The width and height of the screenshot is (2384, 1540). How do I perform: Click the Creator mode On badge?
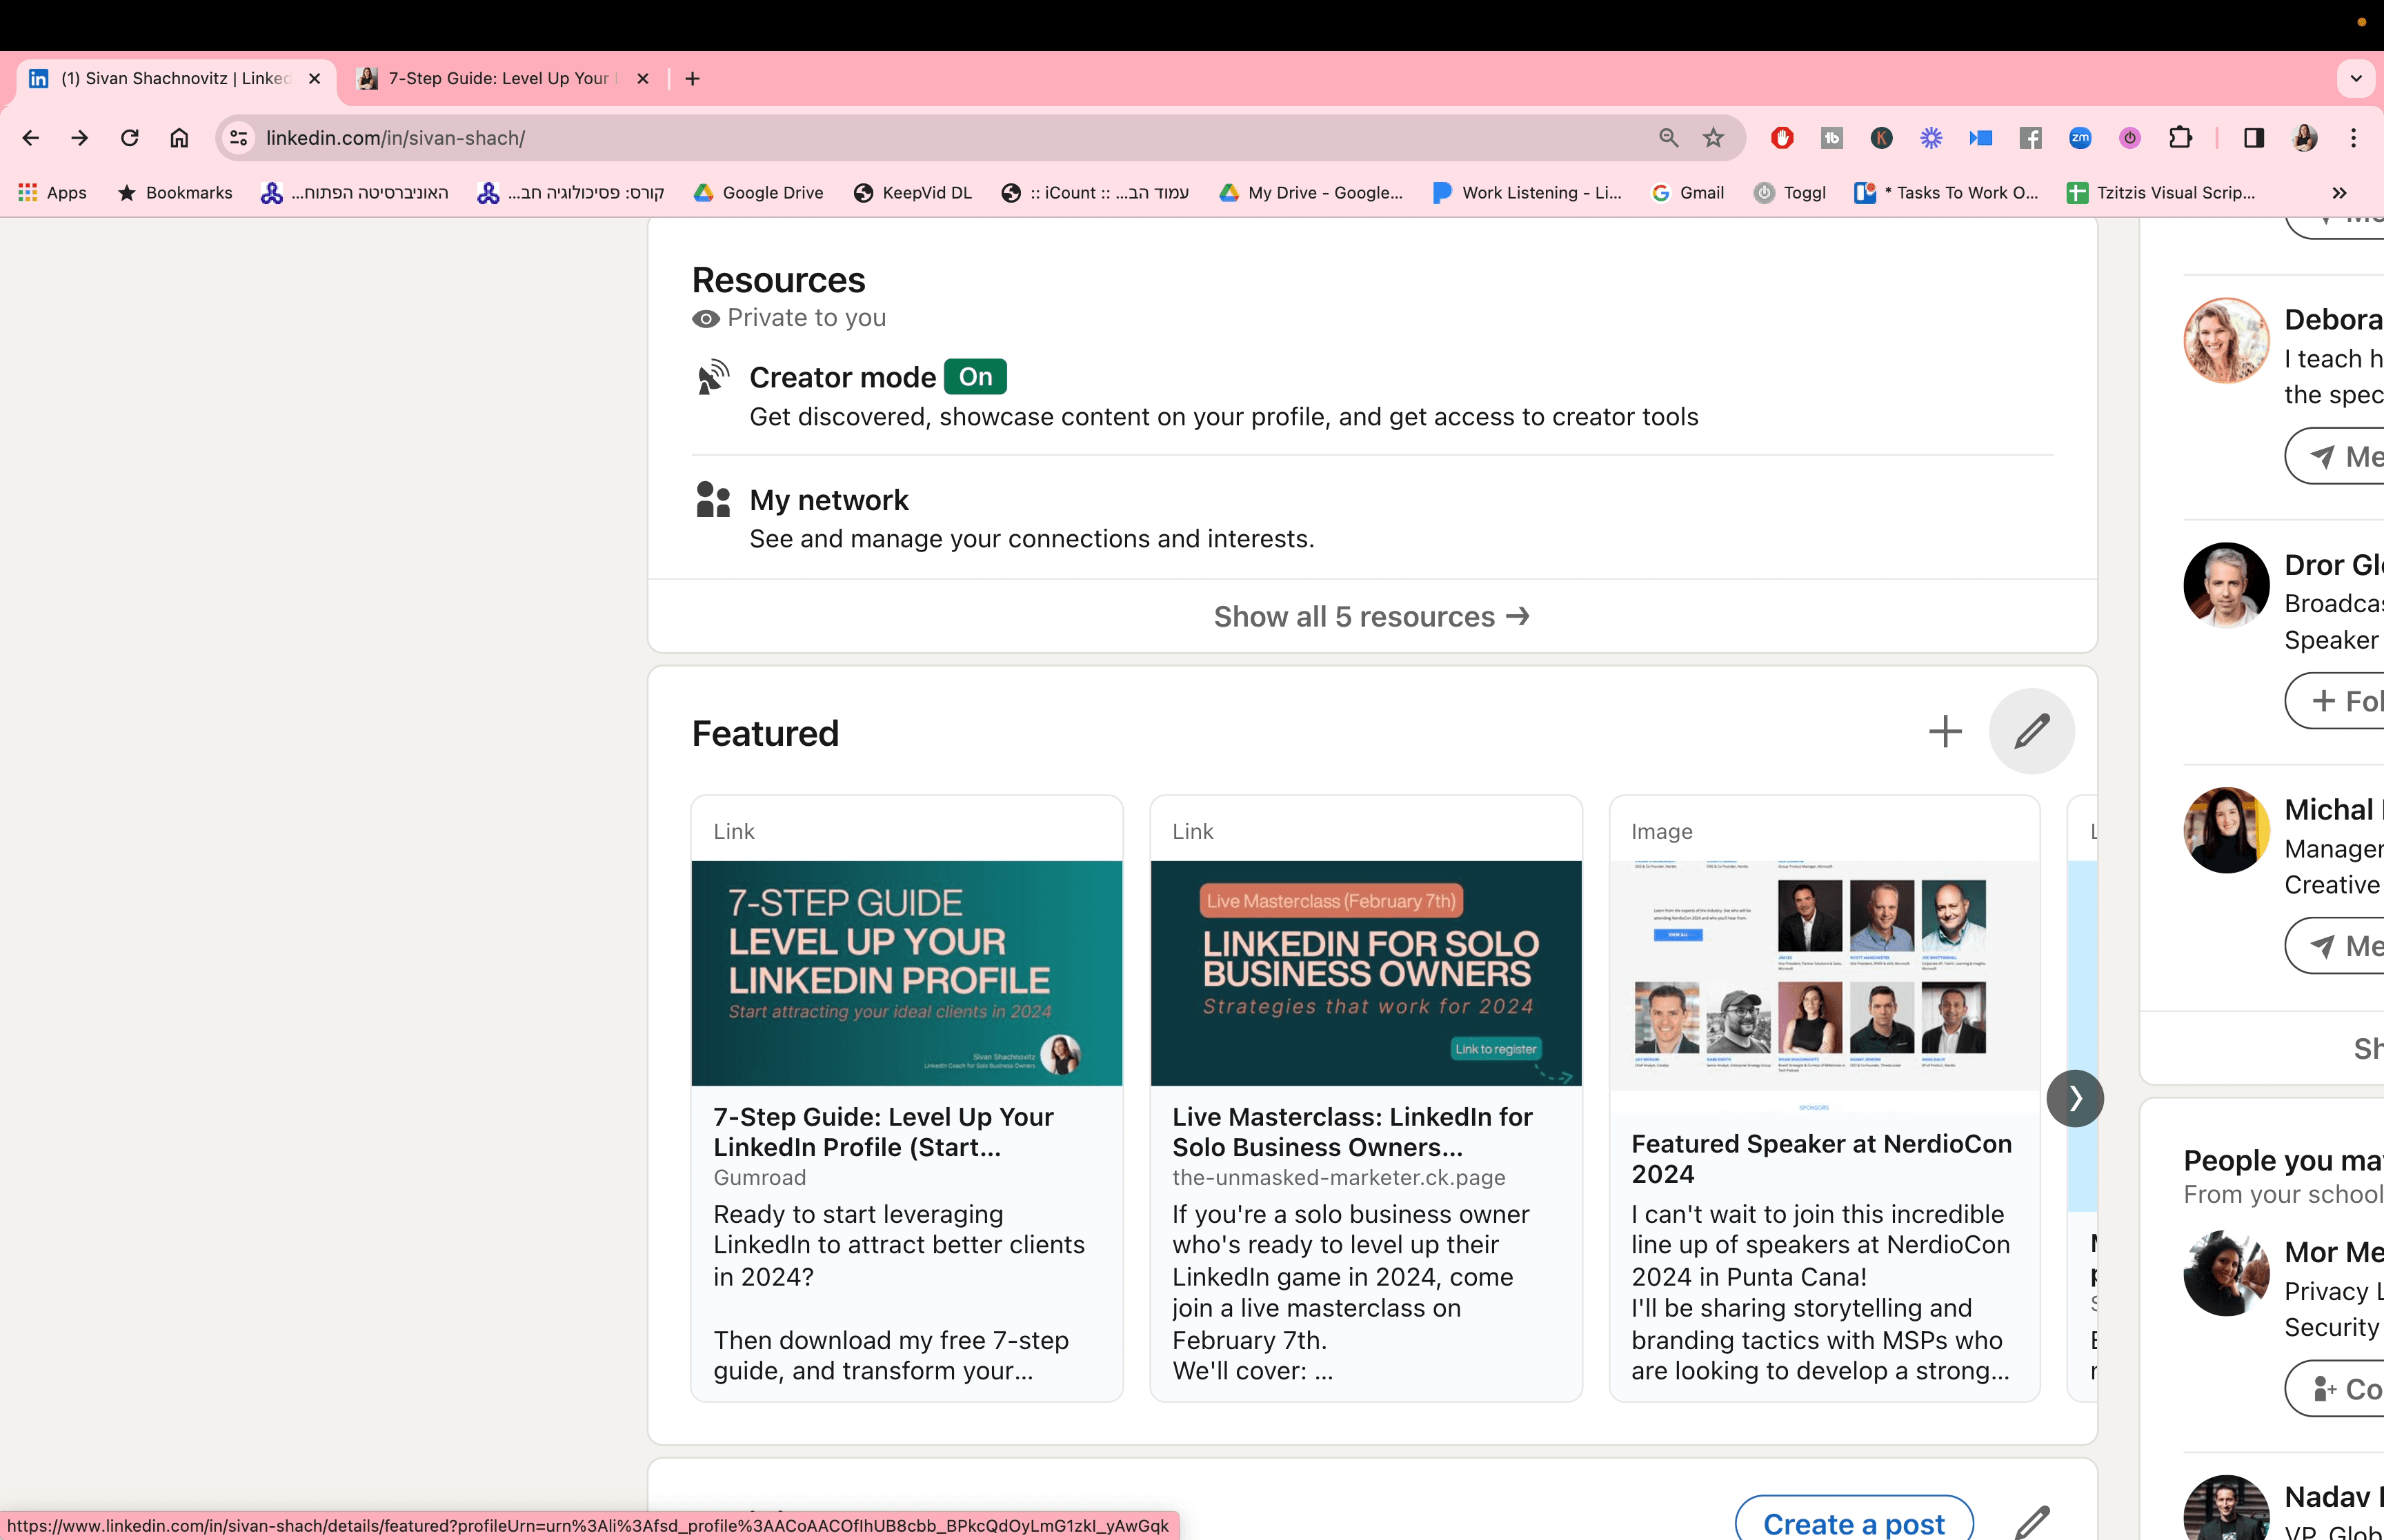[975, 377]
